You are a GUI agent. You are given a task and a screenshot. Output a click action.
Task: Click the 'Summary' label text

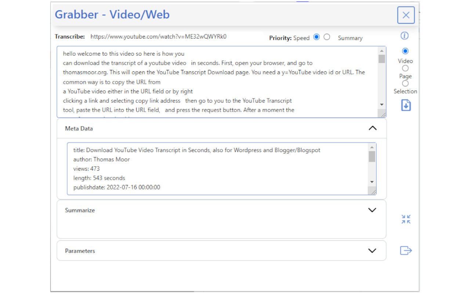coord(350,38)
